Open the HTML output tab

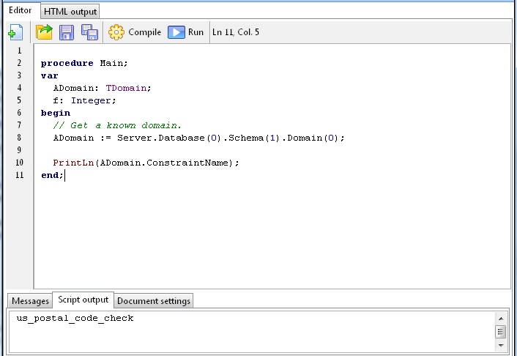(x=70, y=12)
